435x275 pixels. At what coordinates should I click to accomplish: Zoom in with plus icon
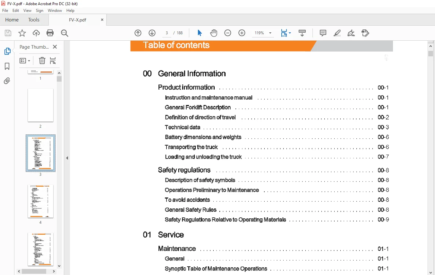pos(242,33)
